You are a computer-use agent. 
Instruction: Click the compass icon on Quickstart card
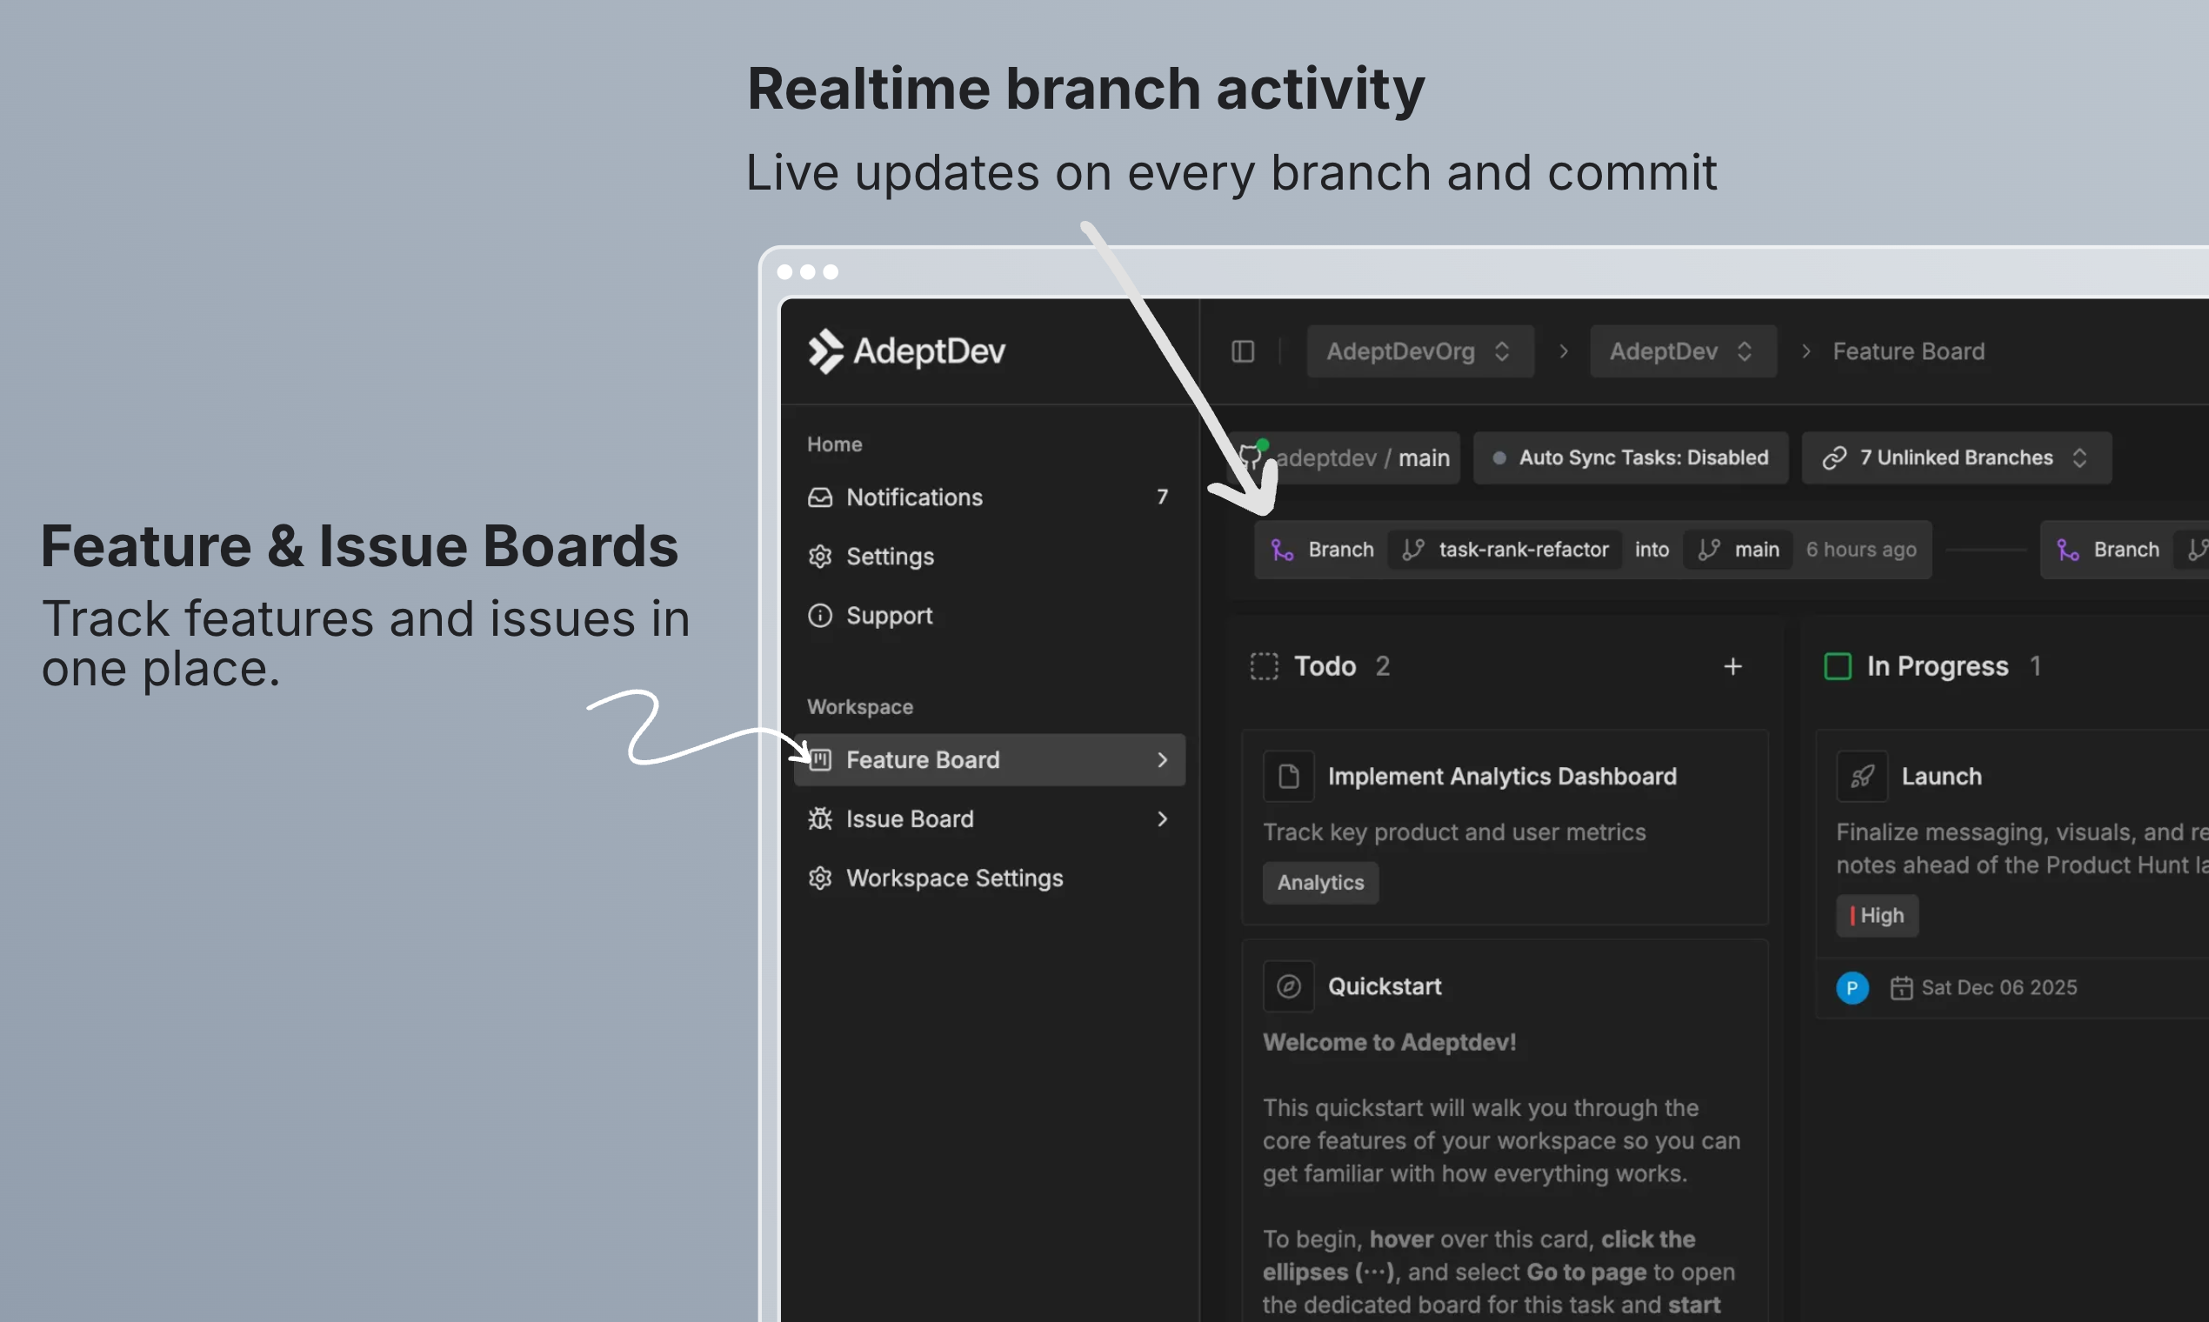point(1288,986)
